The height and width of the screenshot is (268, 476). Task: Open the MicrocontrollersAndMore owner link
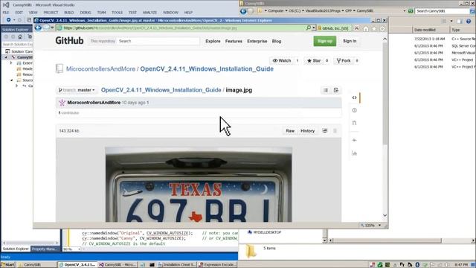(x=101, y=69)
